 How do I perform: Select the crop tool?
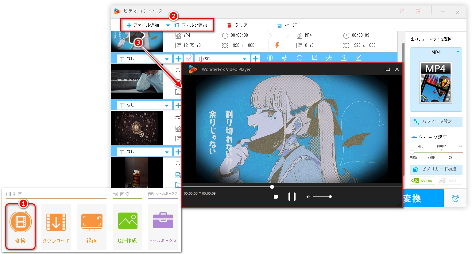click(314, 58)
